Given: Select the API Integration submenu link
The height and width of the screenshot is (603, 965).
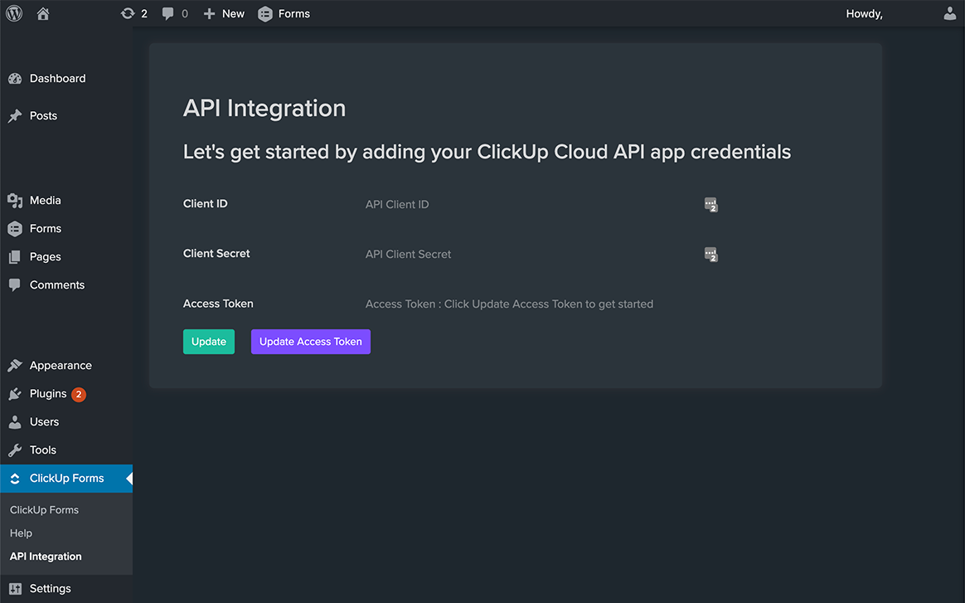Looking at the screenshot, I should click(46, 557).
